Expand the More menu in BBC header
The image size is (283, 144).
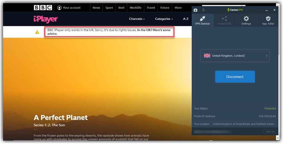(x=178, y=8)
